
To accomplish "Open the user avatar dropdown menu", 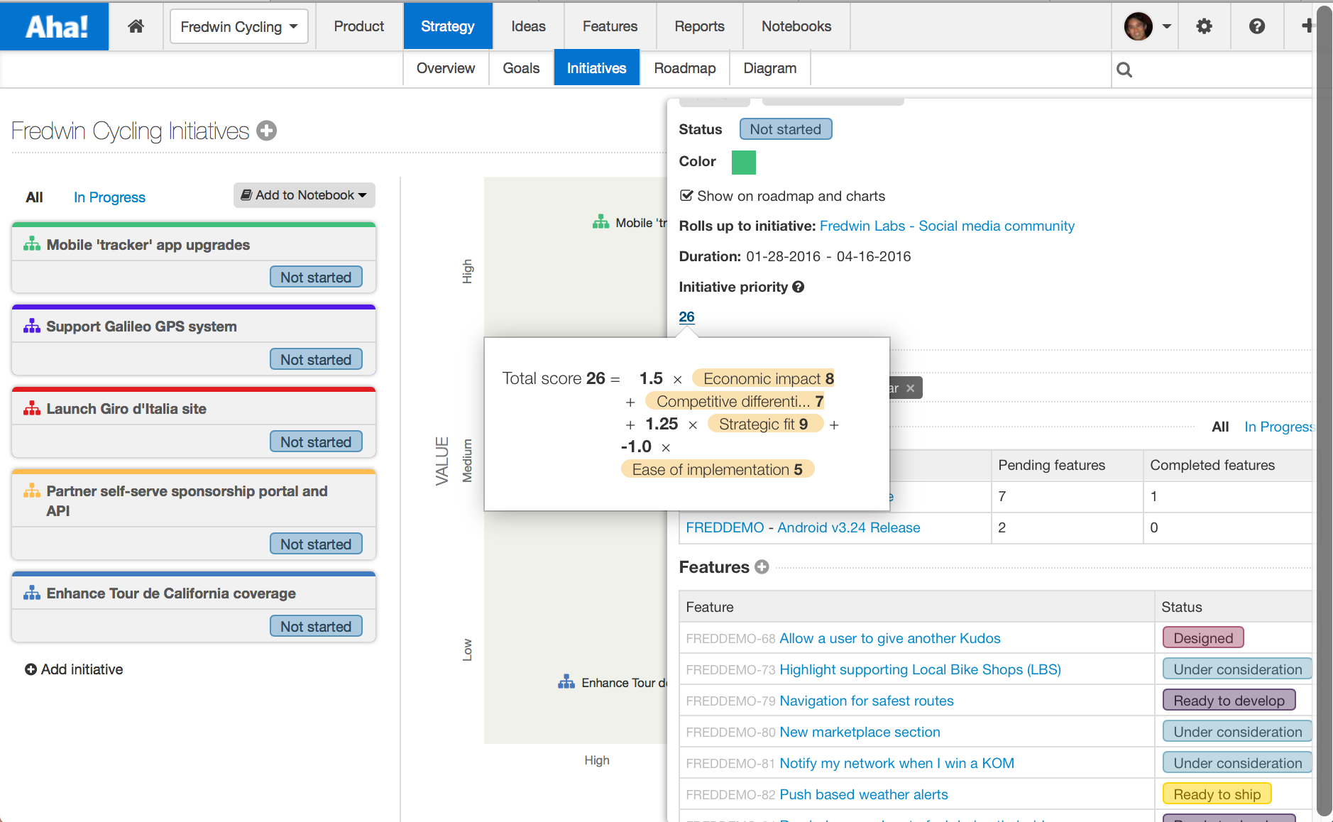I will (x=1146, y=26).
